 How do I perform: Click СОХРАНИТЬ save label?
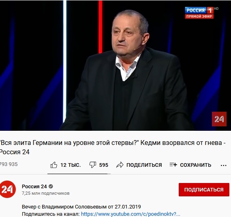pos(196,165)
